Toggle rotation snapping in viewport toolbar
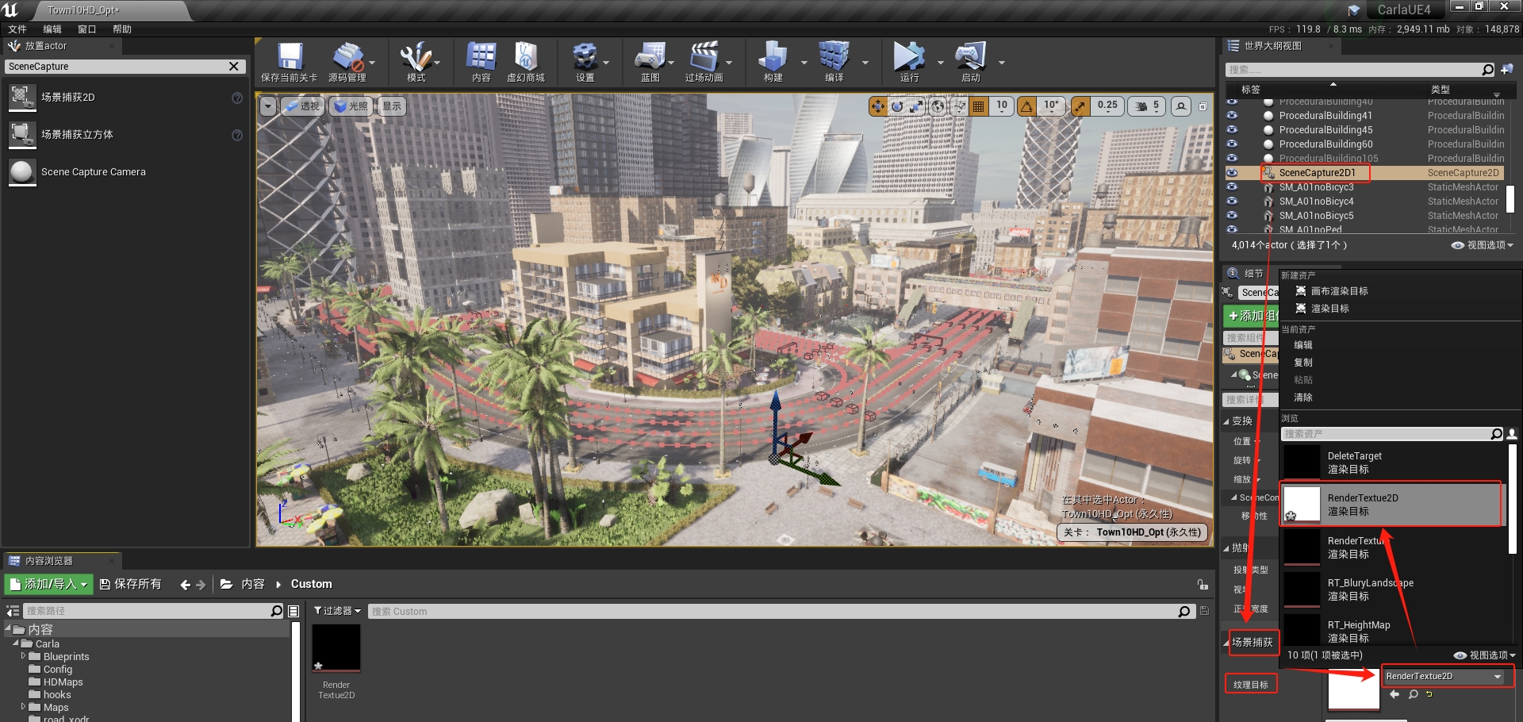1523x722 pixels. [x=1027, y=106]
